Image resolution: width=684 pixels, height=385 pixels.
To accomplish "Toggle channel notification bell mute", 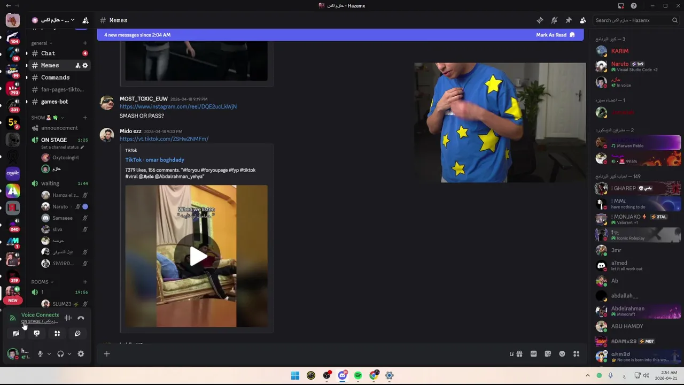I will (554, 20).
